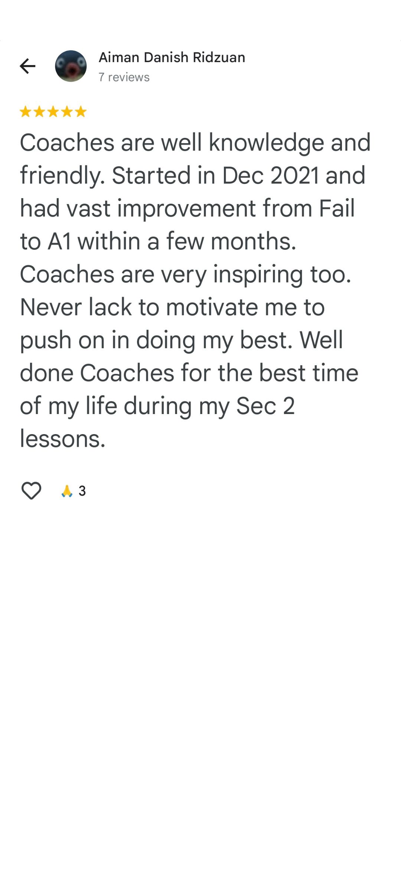View the reviewer's "7 reviews" link
Image resolution: width=401 pixels, height=892 pixels.
[124, 77]
